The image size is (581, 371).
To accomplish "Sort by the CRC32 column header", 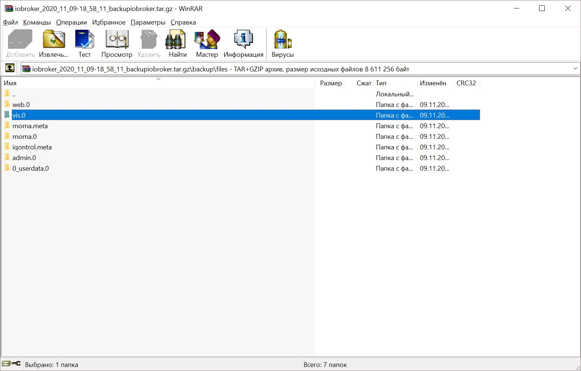I will (467, 83).
